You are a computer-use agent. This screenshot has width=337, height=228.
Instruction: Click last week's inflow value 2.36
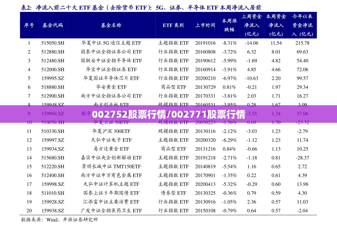click(252, 202)
